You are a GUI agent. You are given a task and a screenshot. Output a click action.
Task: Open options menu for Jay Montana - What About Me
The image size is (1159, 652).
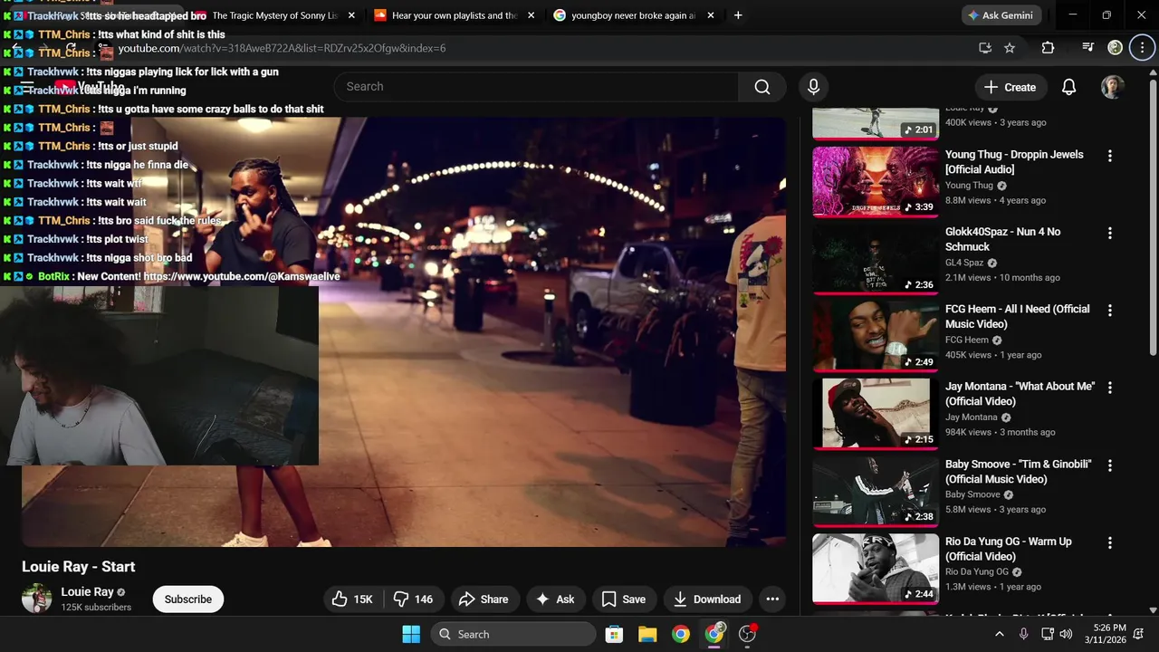click(1110, 388)
